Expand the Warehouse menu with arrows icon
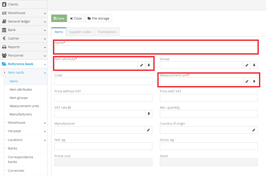 tap(23, 13)
